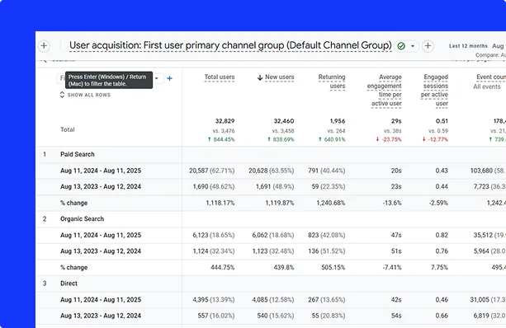Open All events dropdown under Event count

tap(487, 87)
